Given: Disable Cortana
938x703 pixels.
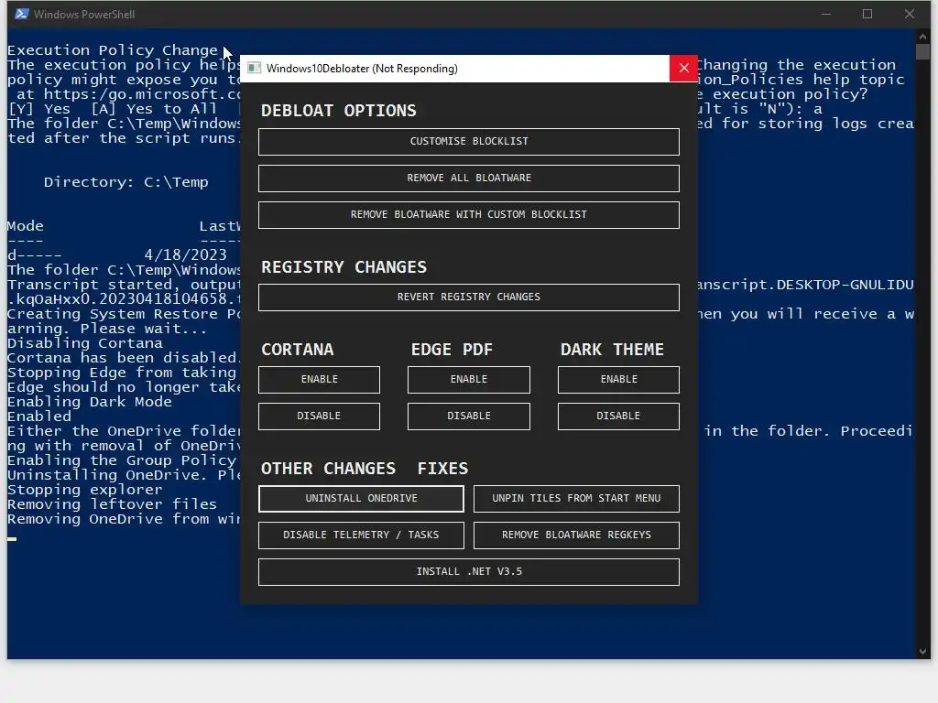Looking at the screenshot, I should [x=319, y=416].
